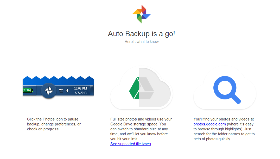This screenshot has width=280, height=159.
Task: Click the network icon in the illustrated taskbar
Action: (61, 91)
